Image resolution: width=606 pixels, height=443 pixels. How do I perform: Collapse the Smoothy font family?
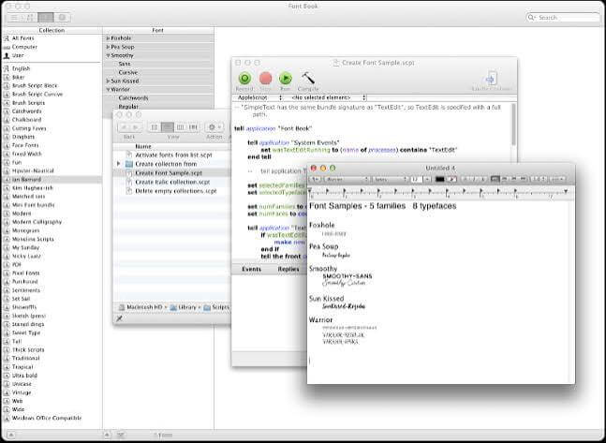[109, 55]
